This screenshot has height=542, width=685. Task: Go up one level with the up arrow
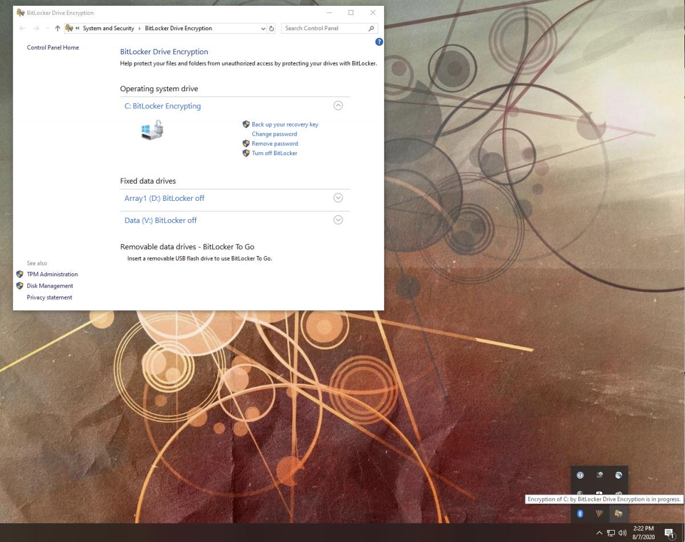point(57,28)
